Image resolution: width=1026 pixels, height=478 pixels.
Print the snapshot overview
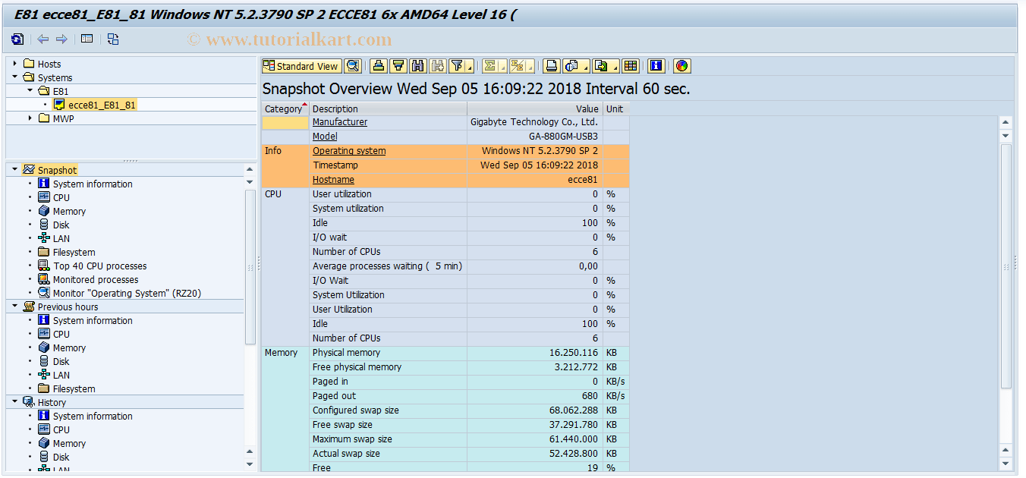(x=380, y=66)
